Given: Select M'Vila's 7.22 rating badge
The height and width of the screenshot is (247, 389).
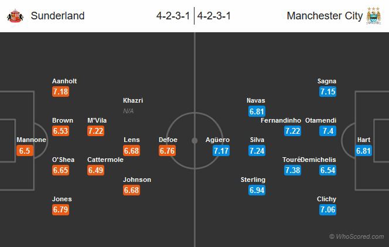Looking at the screenshot, I should point(96,131).
